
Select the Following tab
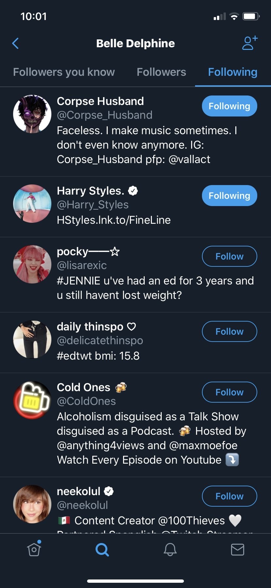pyautogui.click(x=232, y=72)
